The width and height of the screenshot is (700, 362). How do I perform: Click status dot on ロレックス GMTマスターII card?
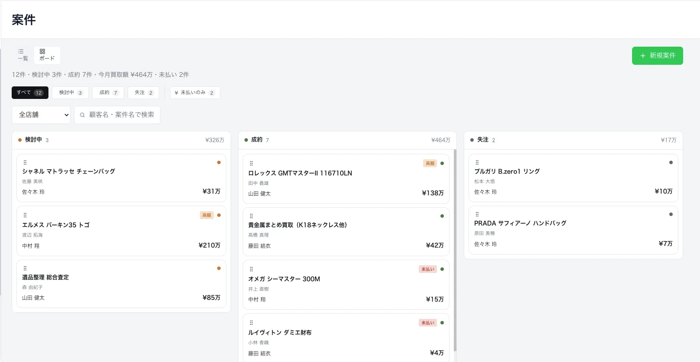(x=442, y=163)
